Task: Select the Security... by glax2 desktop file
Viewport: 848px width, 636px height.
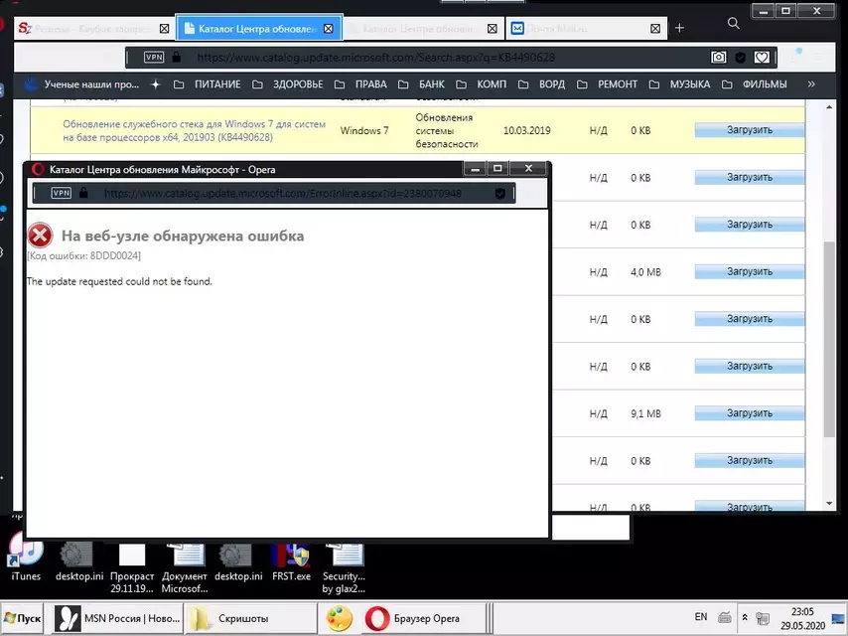Action: tap(344, 568)
